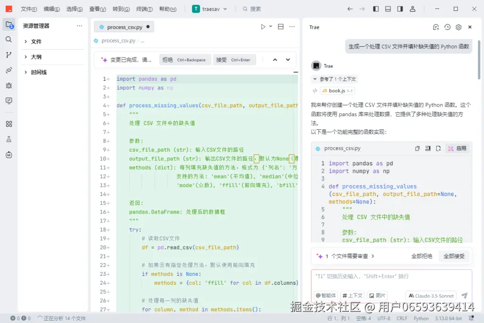
Task: Open traesav project dropdown
Action: 210,9
